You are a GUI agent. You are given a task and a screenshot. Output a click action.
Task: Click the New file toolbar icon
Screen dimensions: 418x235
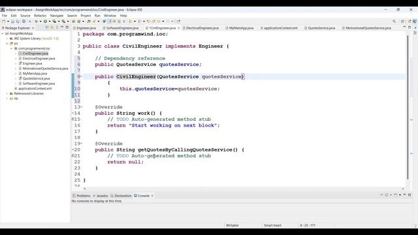[4, 22]
